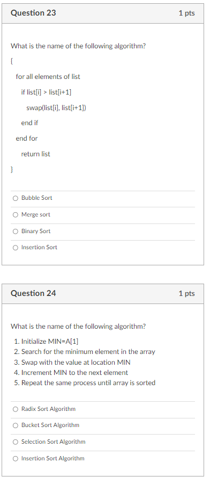This screenshot has width=210, height=477.
Task: Choose the Merge sort option
Action: 16,215
